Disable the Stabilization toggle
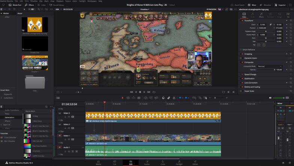294x166 pixels. coord(242,79)
